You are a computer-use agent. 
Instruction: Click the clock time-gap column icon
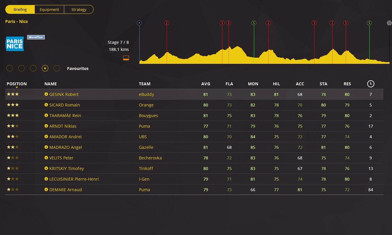pyautogui.click(x=371, y=84)
